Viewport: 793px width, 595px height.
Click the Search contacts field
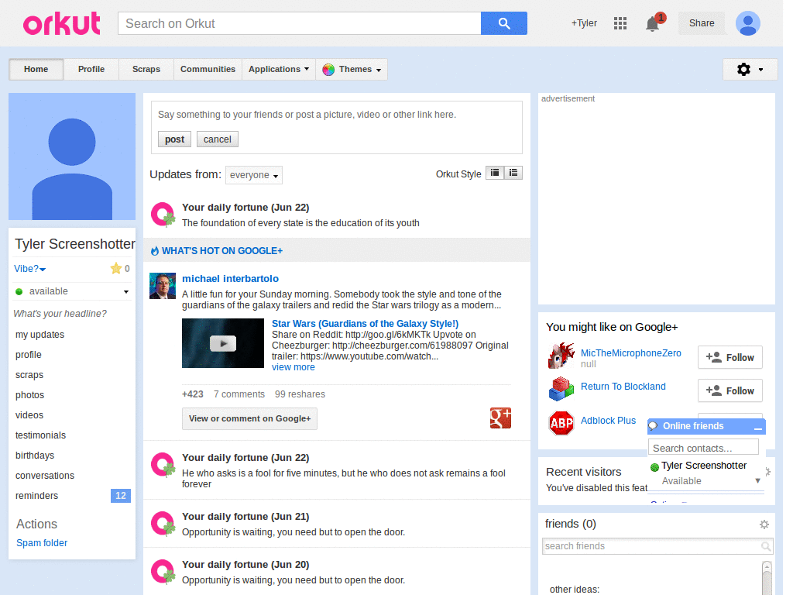pos(703,448)
